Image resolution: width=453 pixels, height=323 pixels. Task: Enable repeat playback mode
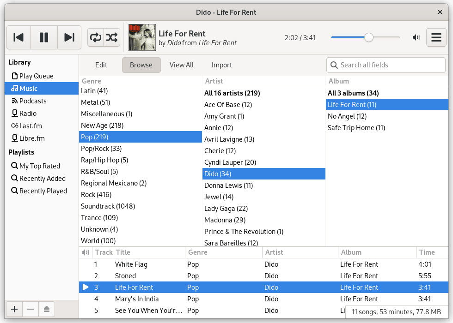pos(95,37)
